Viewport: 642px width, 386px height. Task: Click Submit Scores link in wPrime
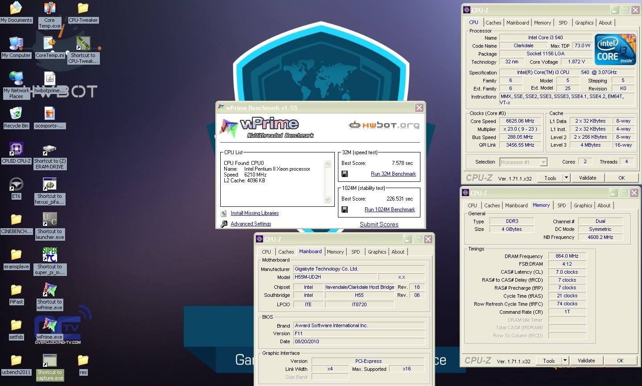point(379,224)
